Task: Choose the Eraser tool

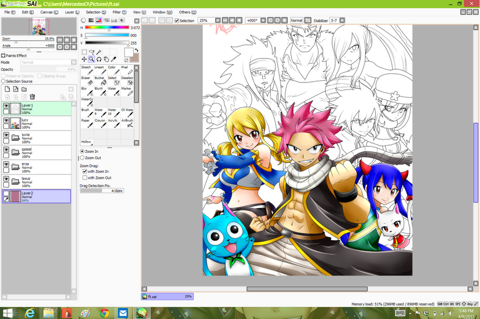Action: pos(87,80)
